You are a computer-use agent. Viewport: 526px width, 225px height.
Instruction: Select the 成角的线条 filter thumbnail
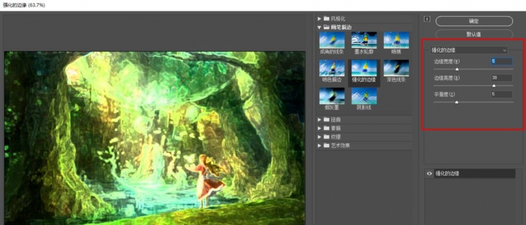pos(332,40)
